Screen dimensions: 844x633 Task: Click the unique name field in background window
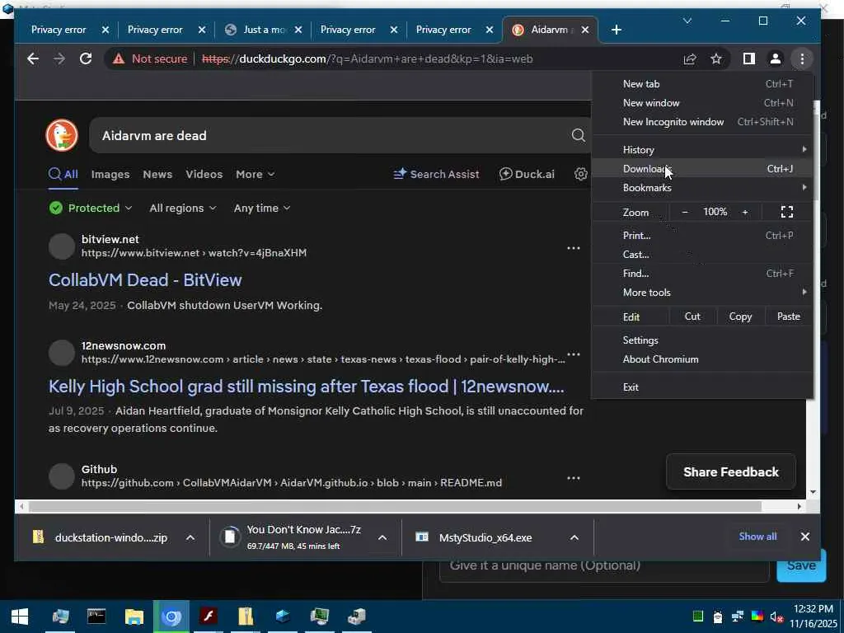pos(604,566)
